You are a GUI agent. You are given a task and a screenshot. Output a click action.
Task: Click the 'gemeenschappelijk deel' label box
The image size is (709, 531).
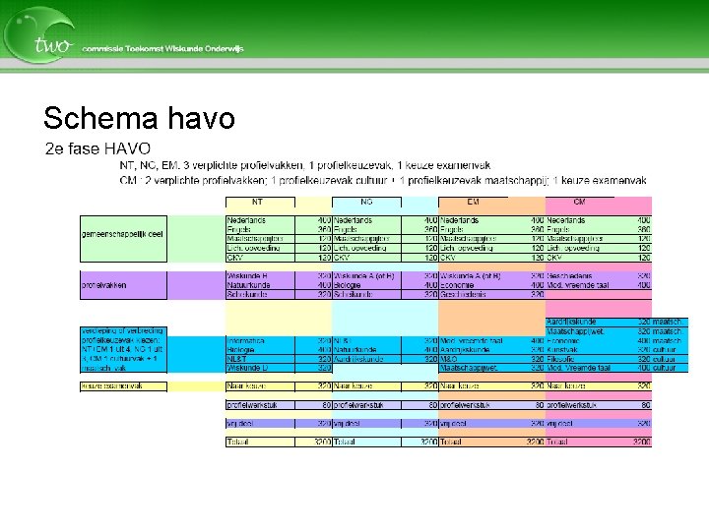pyautogui.click(x=123, y=239)
